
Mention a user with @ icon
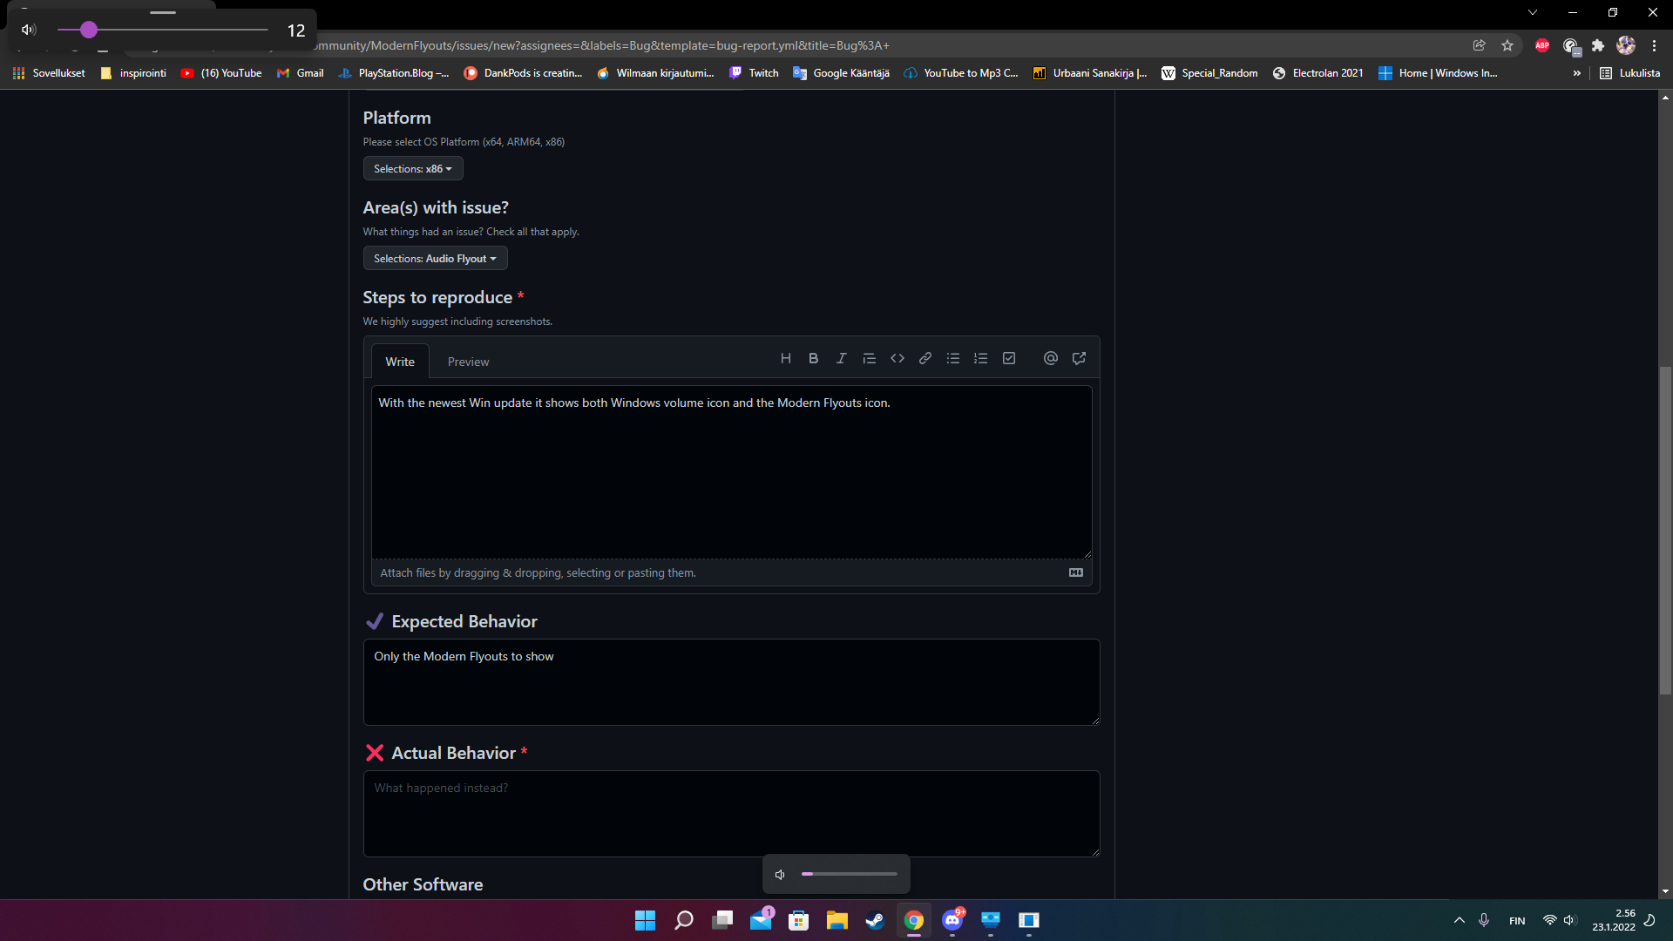tap(1051, 358)
